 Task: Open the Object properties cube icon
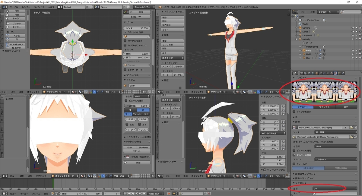316,73
